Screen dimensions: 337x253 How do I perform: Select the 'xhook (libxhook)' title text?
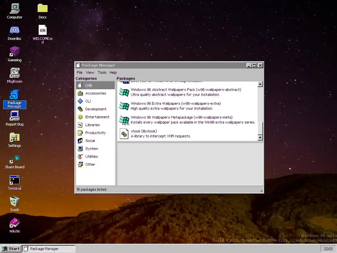(144, 131)
